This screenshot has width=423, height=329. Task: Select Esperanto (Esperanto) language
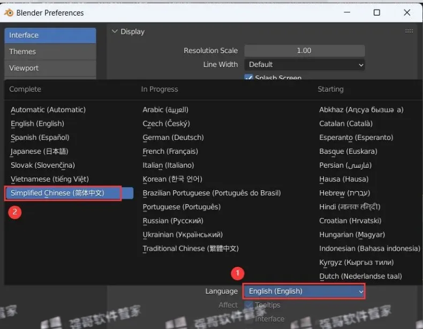[356, 137]
